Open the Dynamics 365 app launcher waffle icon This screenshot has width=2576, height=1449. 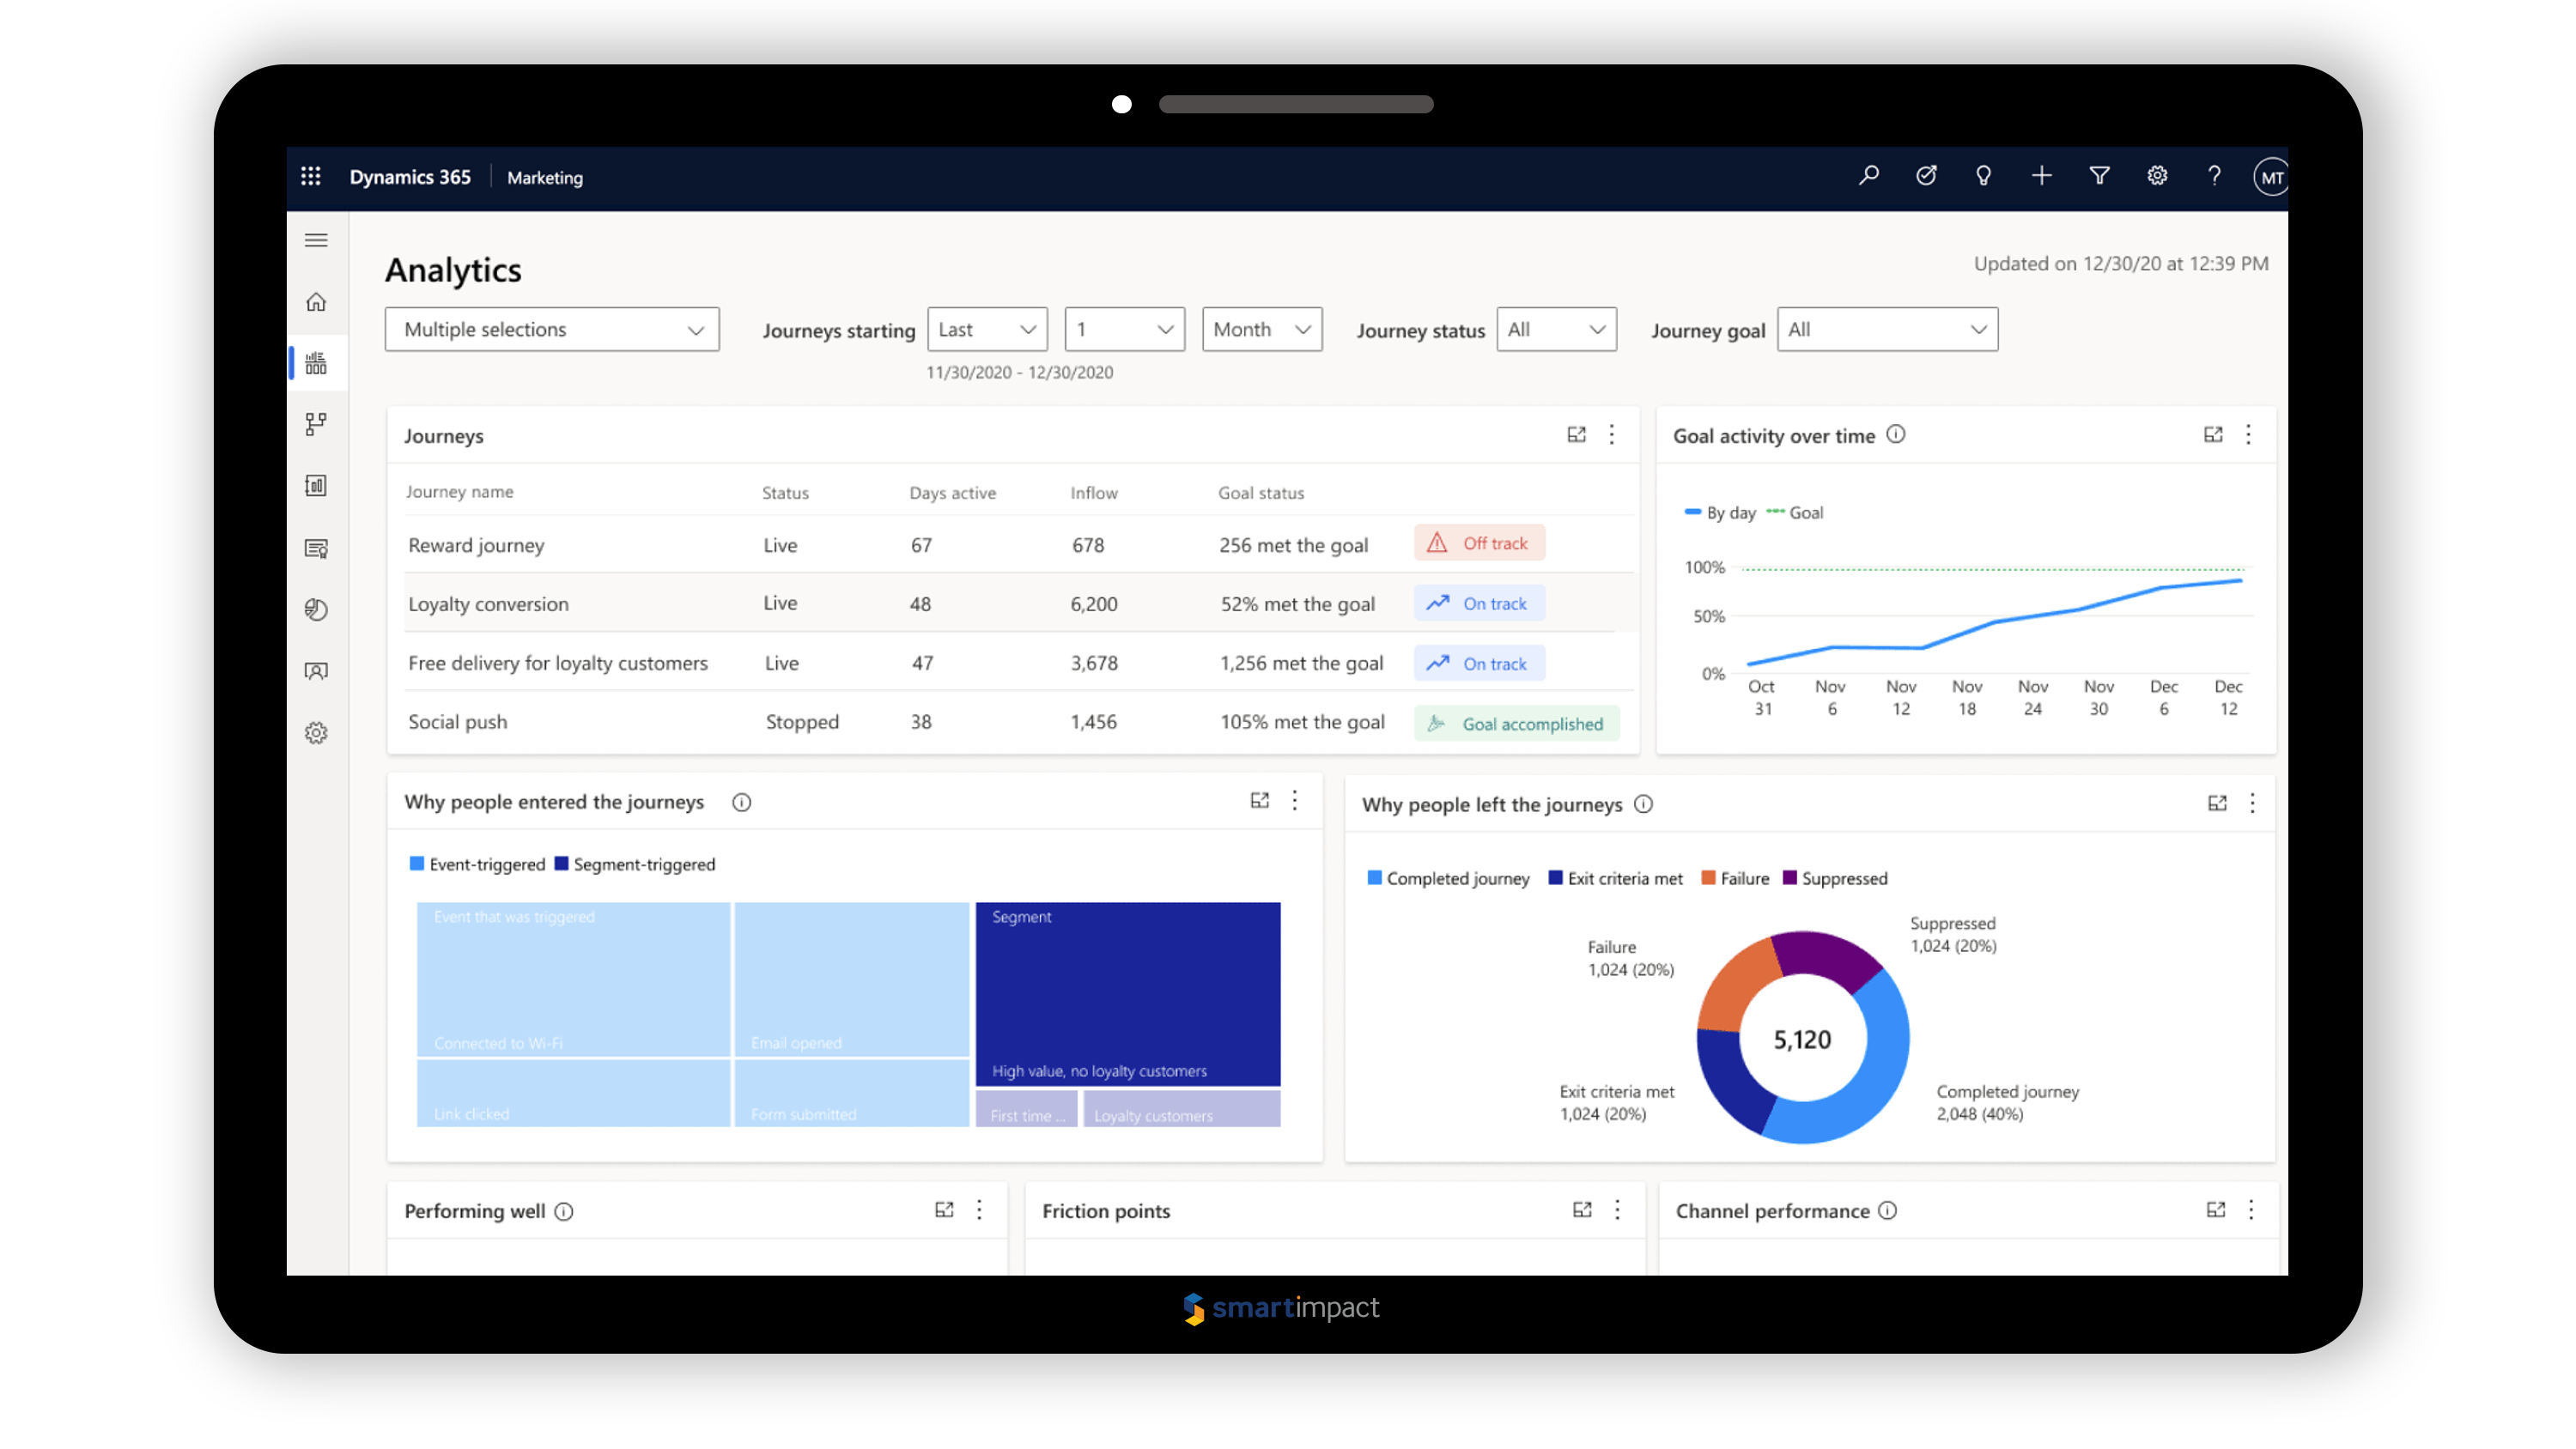click(x=311, y=176)
